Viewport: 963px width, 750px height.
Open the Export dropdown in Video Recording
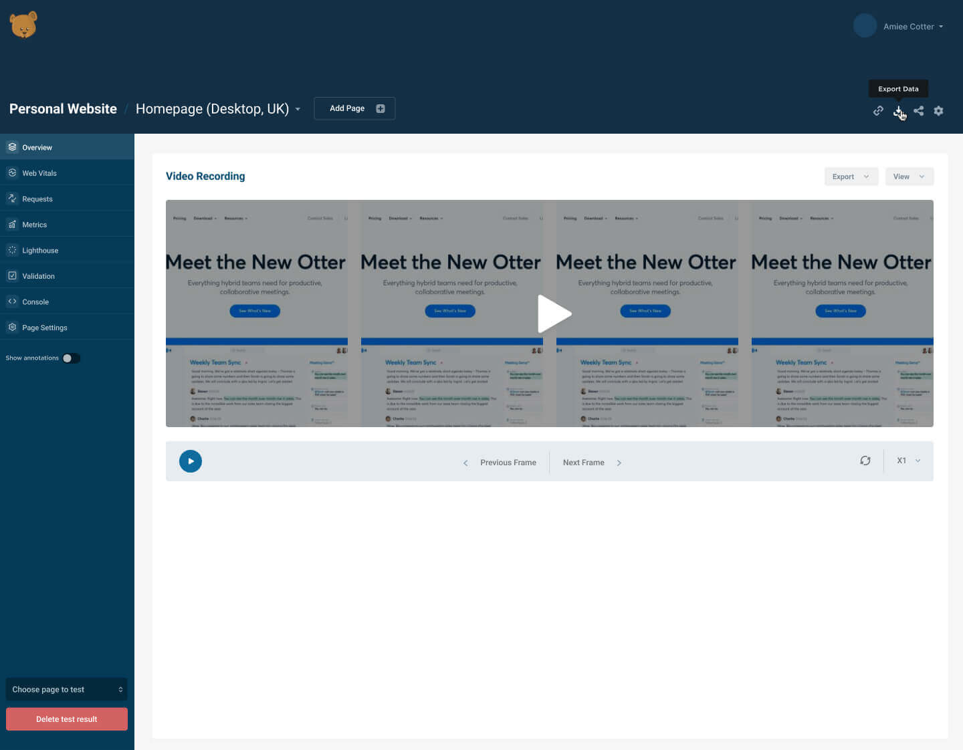[x=851, y=176]
